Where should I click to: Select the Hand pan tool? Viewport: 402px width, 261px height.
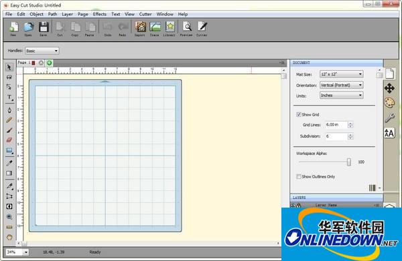tap(9, 237)
